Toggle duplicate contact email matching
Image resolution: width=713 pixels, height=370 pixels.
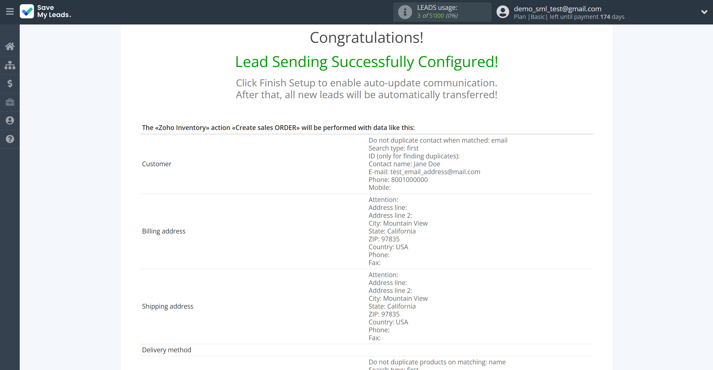tap(438, 140)
